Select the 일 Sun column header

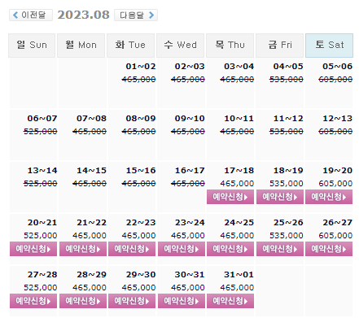point(32,46)
